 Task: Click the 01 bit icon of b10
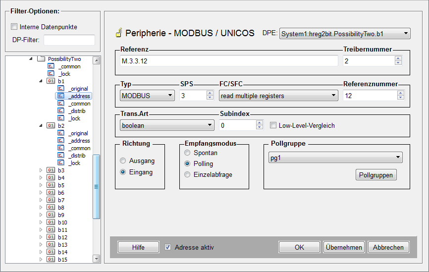[x=51, y=222]
